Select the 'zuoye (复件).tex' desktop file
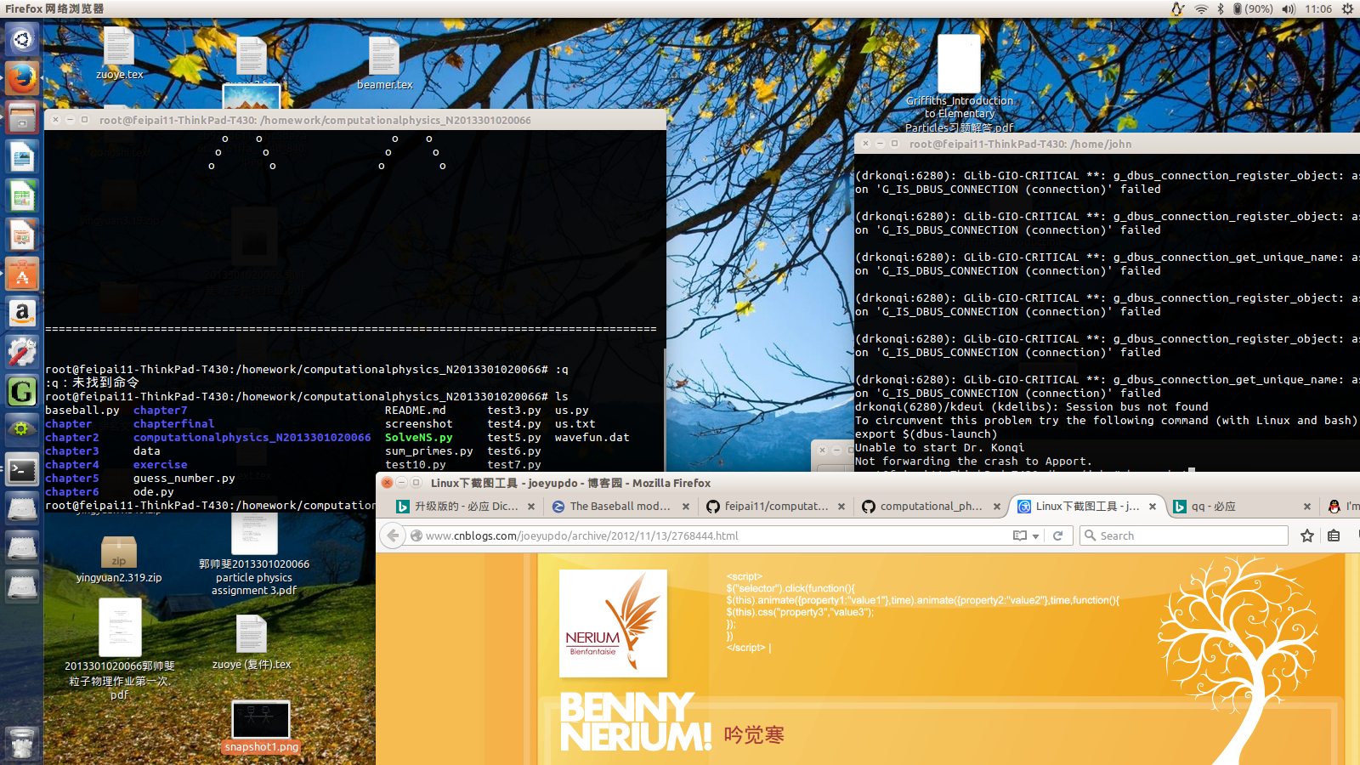1360x765 pixels. tap(252, 642)
